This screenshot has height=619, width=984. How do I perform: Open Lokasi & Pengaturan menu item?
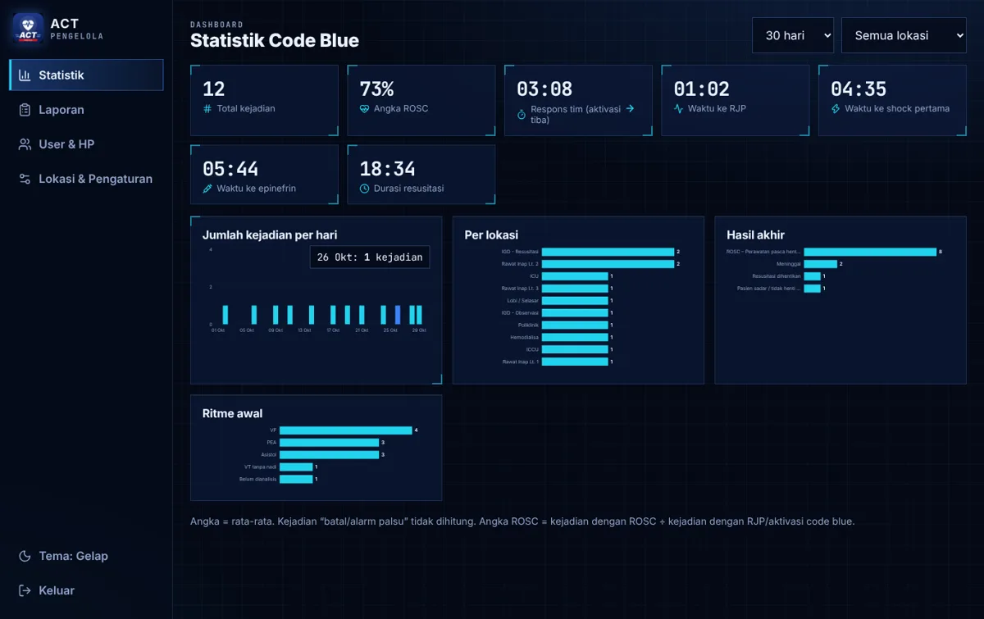(86, 179)
